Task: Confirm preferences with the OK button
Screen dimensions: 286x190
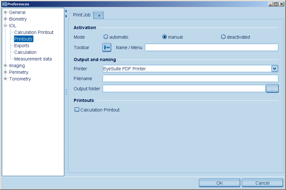Action: (x=220, y=183)
